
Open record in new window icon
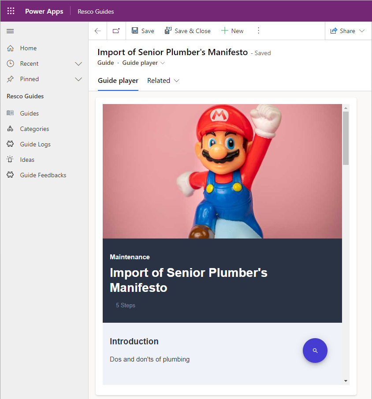116,31
